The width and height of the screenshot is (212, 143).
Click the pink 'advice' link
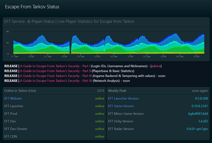(x=156, y=66)
